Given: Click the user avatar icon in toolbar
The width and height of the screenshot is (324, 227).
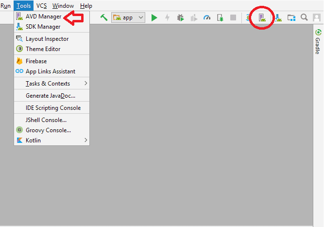Looking at the screenshot, I should click(317, 17).
